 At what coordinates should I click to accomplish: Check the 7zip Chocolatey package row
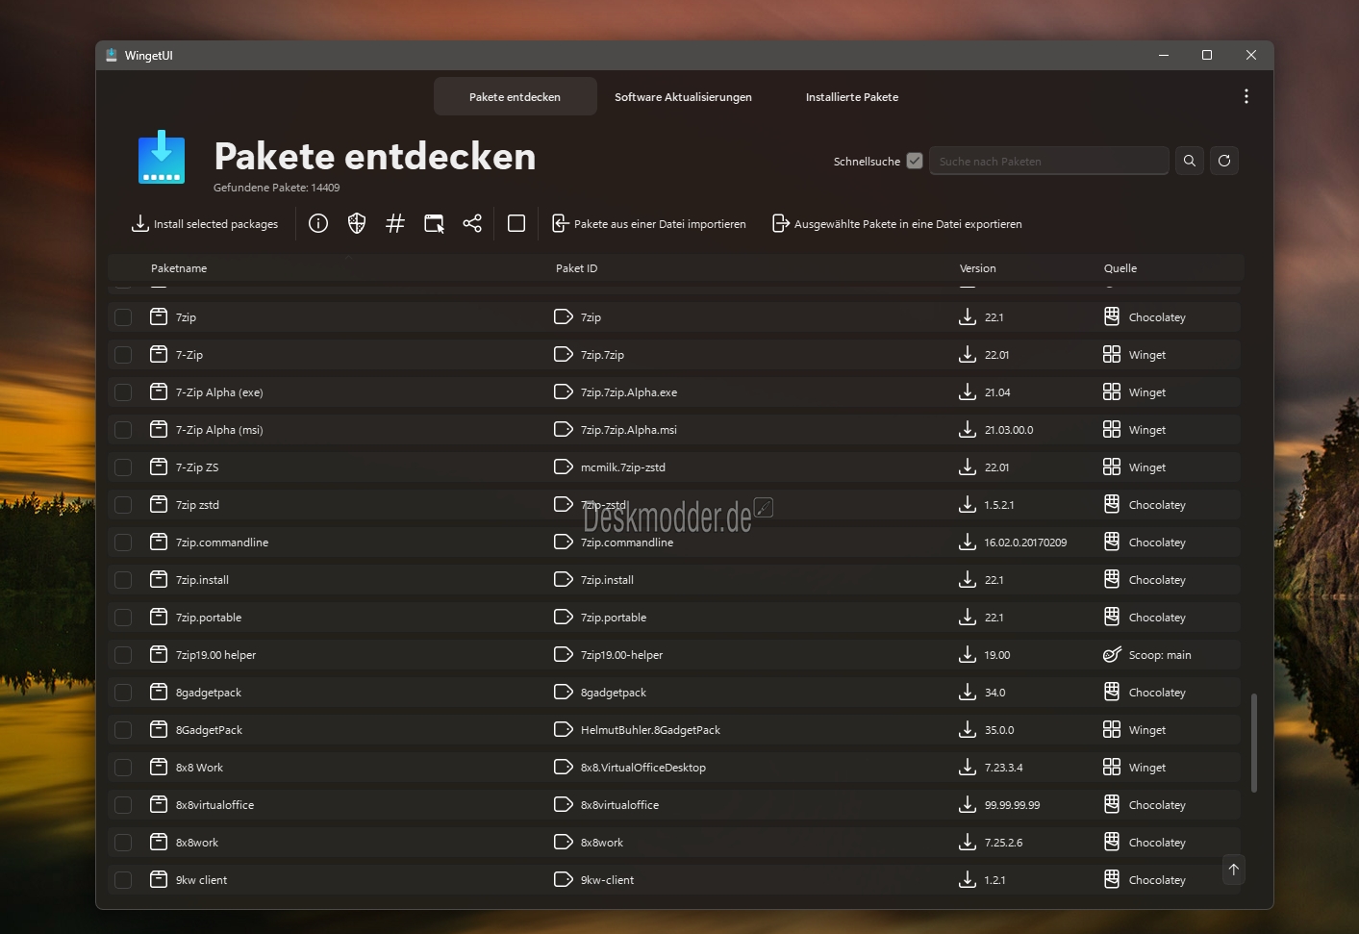[x=123, y=317]
